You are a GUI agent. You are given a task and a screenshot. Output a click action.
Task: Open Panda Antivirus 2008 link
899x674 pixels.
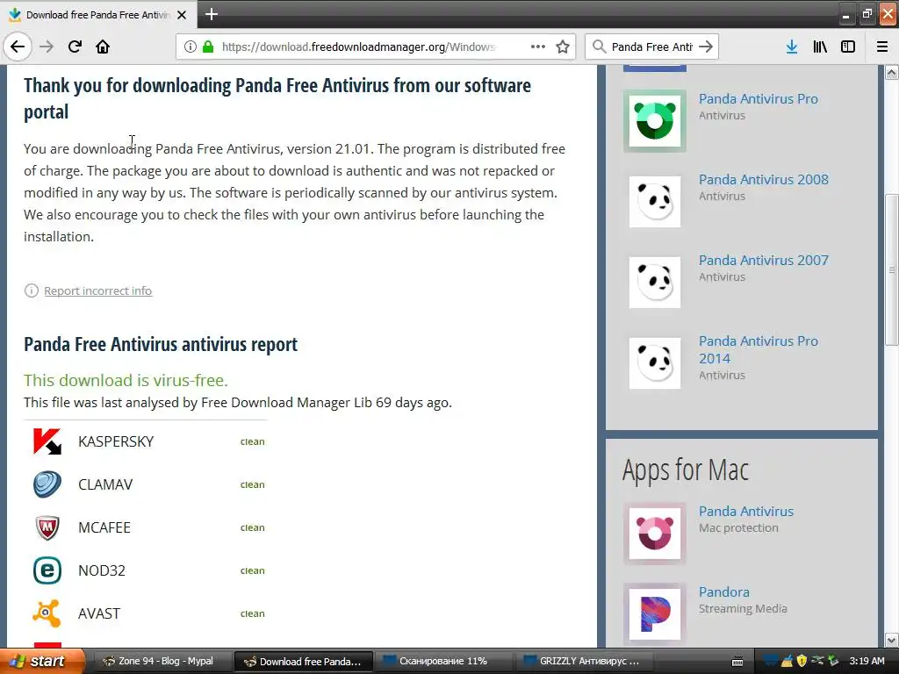(763, 179)
